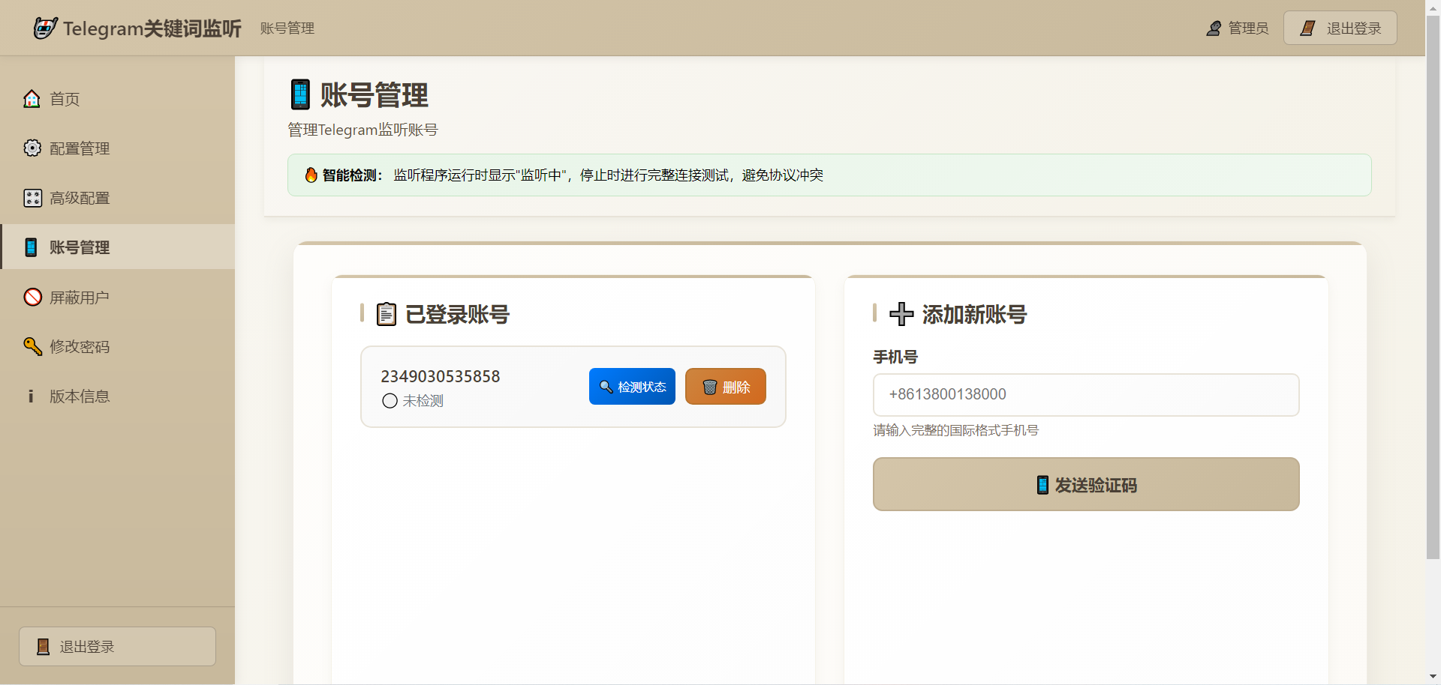
Task: Click the gear icon for 配置管理
Action: [x=32, y=148]
